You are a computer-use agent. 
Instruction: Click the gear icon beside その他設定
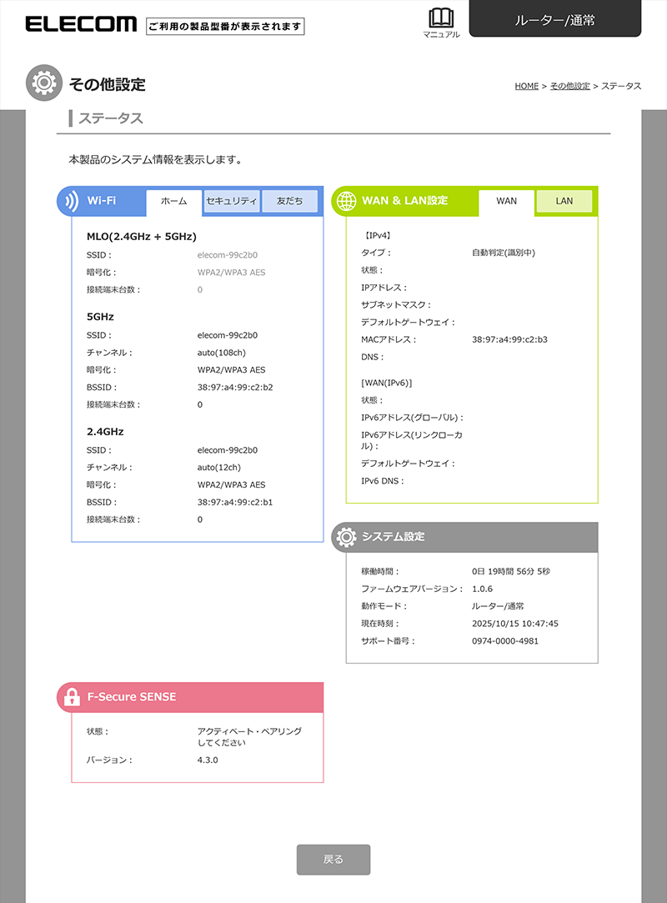pyautogui.click(x=42, y=83)
